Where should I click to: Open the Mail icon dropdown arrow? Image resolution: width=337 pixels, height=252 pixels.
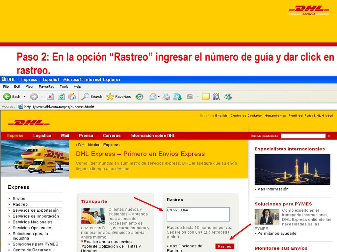[159, 97]
